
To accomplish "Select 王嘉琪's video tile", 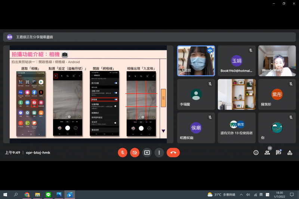I will (x=196, y=61).
